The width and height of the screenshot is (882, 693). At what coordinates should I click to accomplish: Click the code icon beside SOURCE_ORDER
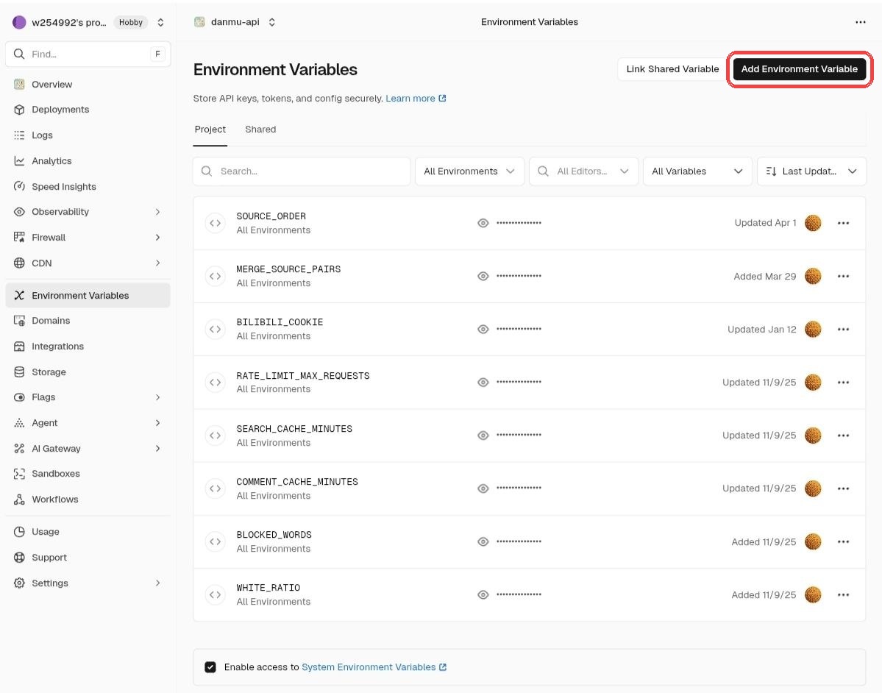click(215, 224)
